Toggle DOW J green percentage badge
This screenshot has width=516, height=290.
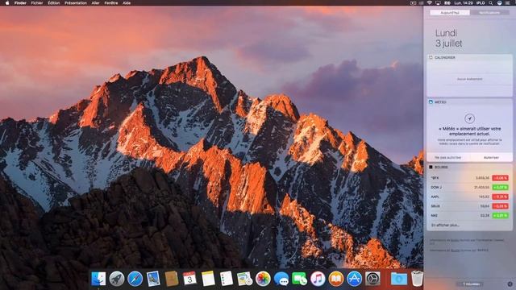tap(500, 188)
